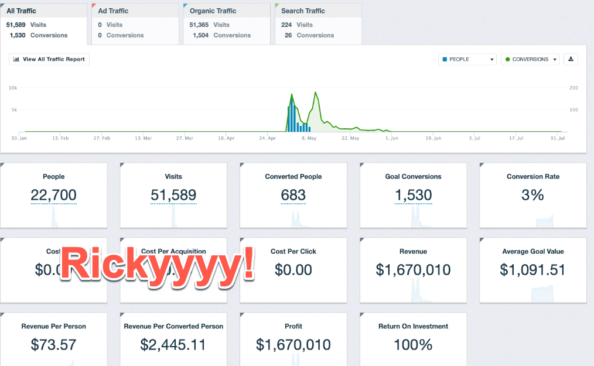Click the 22. May axis label
The width and height of the screenshot is (594, 366).
tap(350, 138)
